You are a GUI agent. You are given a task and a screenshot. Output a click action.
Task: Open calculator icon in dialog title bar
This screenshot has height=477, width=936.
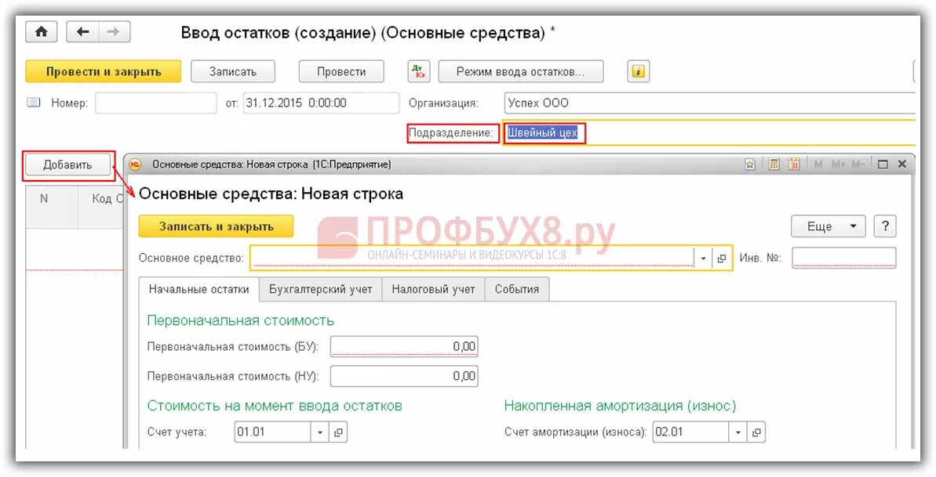(x=774, y=164)
